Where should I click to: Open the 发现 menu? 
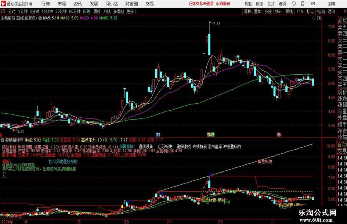click(94, 4)
